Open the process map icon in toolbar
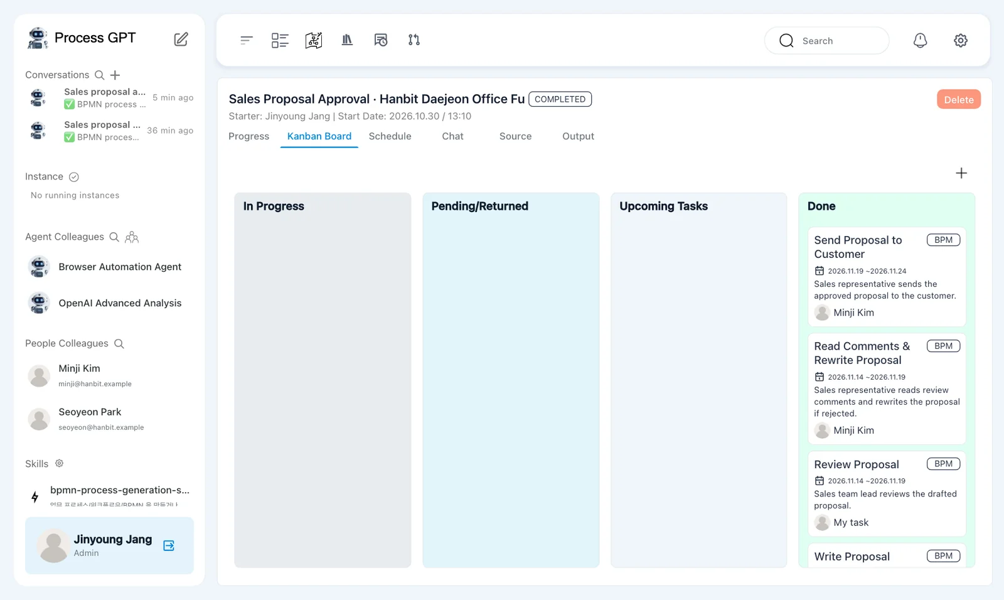This screenshot has width=1004, height=600. coord(314,40)
